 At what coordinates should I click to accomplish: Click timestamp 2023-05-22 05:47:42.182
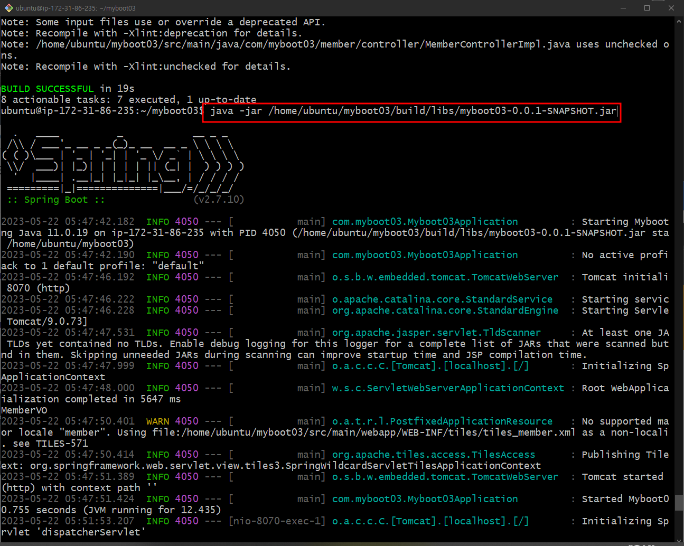68,222
